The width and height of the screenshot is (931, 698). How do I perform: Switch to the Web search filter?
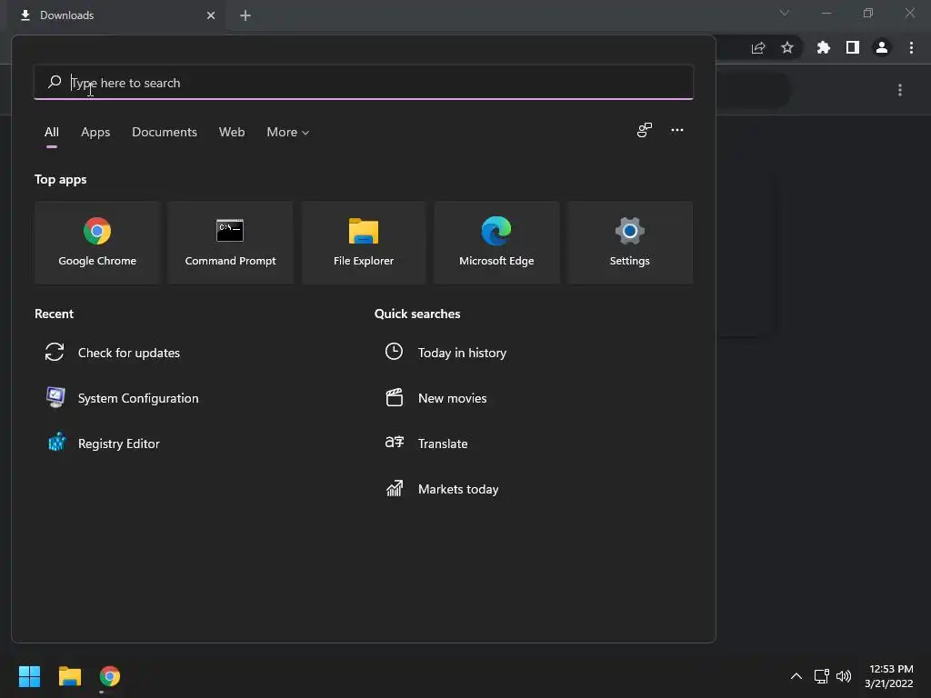[232, 132]
